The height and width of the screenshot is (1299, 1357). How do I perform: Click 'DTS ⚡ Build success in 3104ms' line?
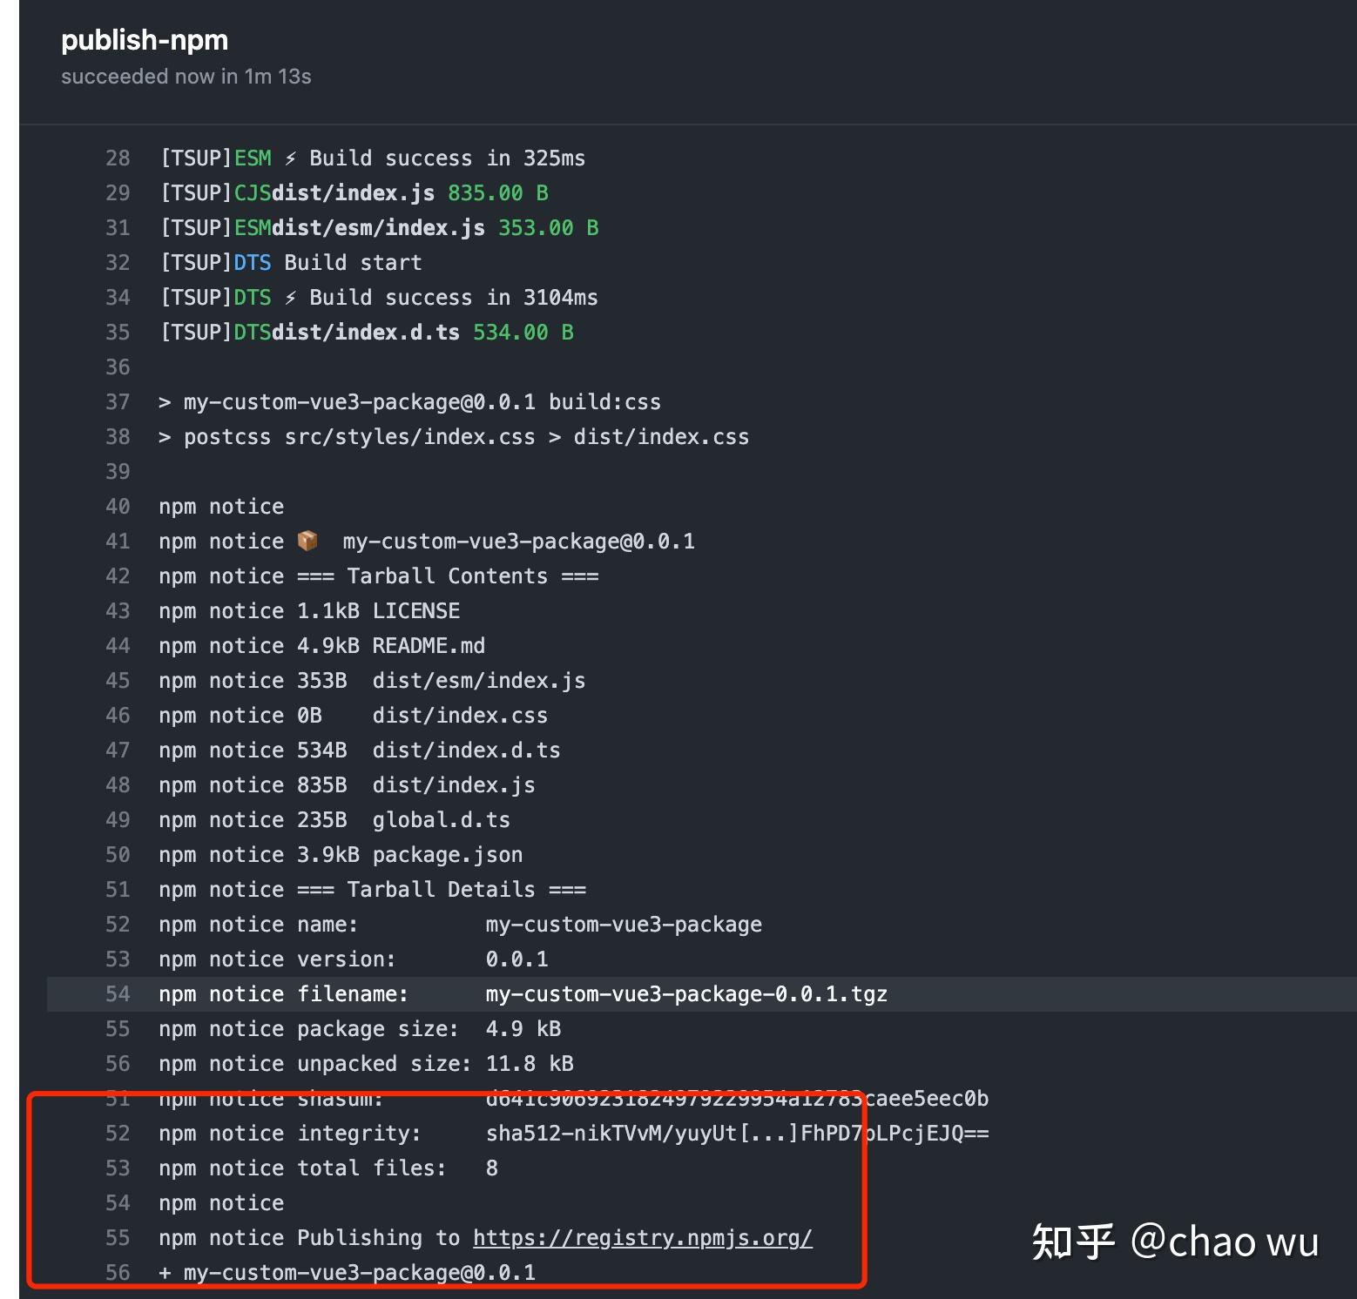coord(379,298)
